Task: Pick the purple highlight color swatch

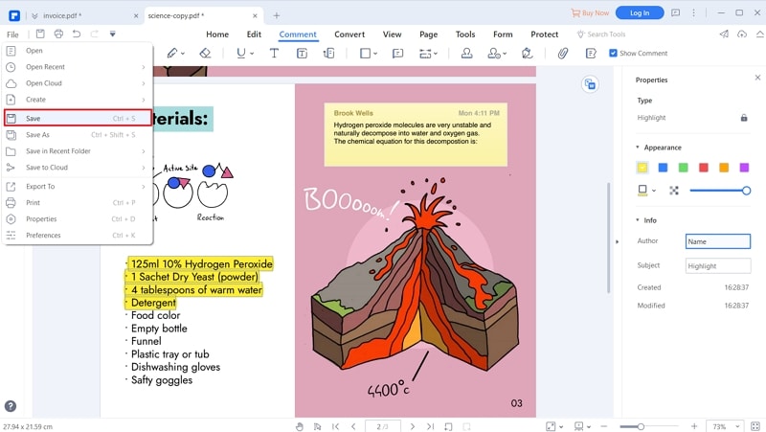Action: (745, 168)
